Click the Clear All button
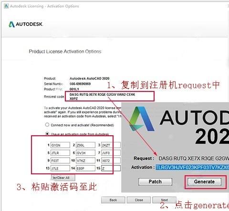Image resolution: width=229 pixels, height=211 pixels. pyautogui.click(x=63, y=178)
